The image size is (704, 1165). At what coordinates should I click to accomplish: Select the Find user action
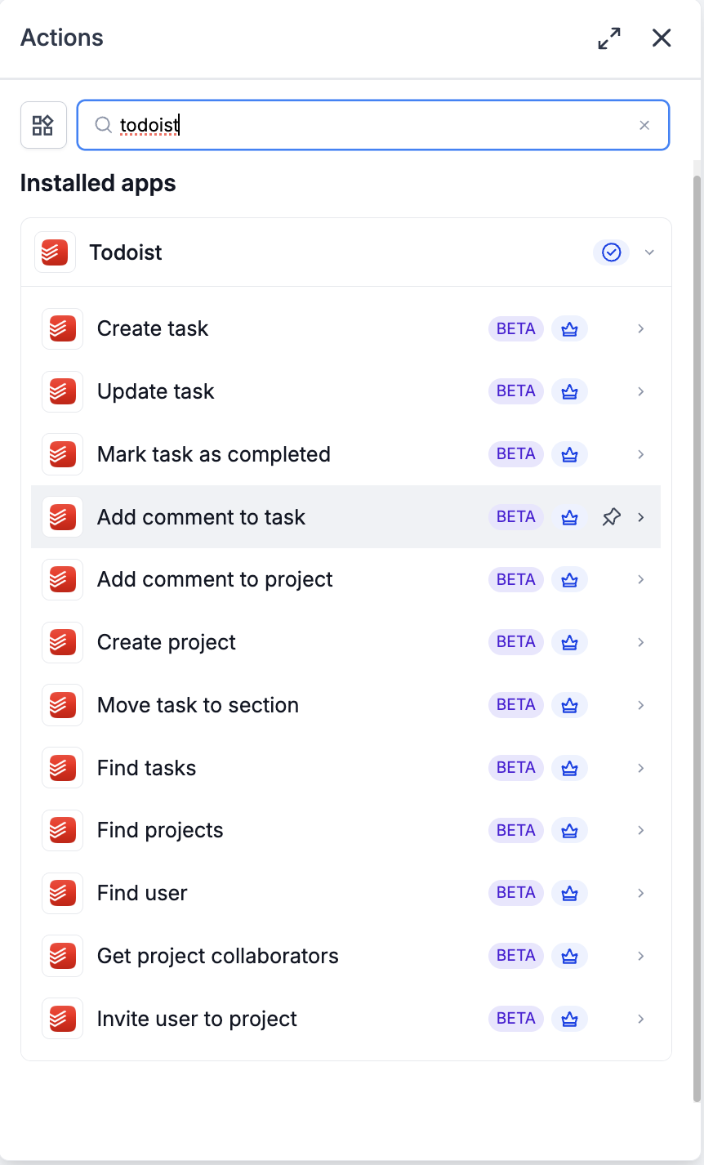pyautogui.click(x=346, y=893)
